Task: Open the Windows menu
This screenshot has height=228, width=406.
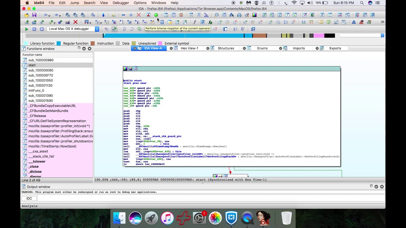Action: (x=159, y=3)
